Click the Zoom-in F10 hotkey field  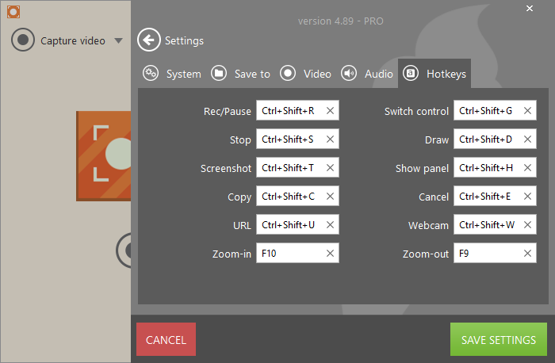click(x=289, y=254)
